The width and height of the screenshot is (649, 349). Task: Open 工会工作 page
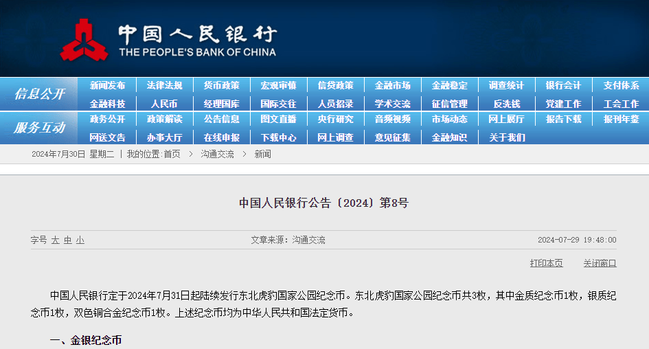[x=622, y=104]
